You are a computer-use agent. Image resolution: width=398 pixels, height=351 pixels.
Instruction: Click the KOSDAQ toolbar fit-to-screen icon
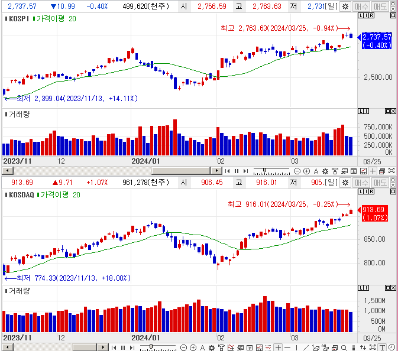373,347
